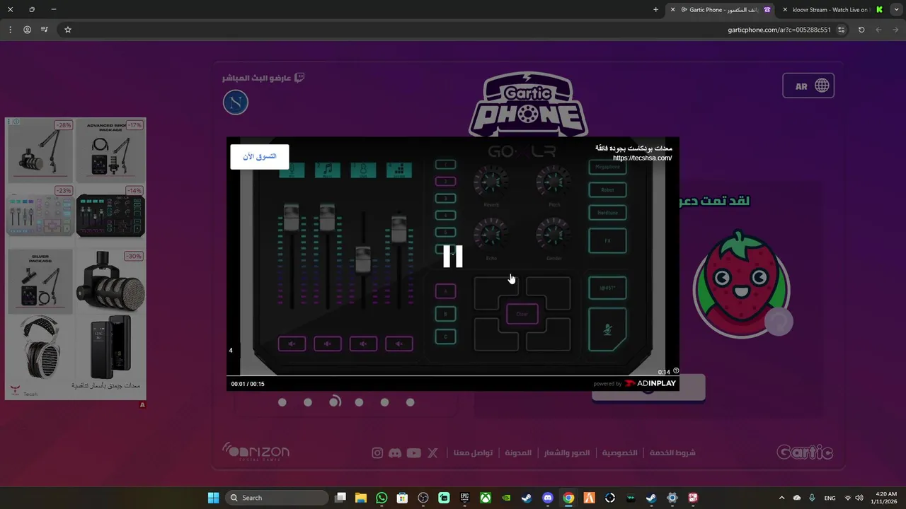Viewport: 906px width, 509px height.
Task: Open the privacy footer link
Action: pos(619,452)
